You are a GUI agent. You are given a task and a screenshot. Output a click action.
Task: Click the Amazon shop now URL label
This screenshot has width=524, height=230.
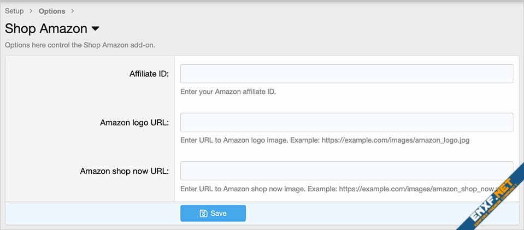tap(124, 171)
